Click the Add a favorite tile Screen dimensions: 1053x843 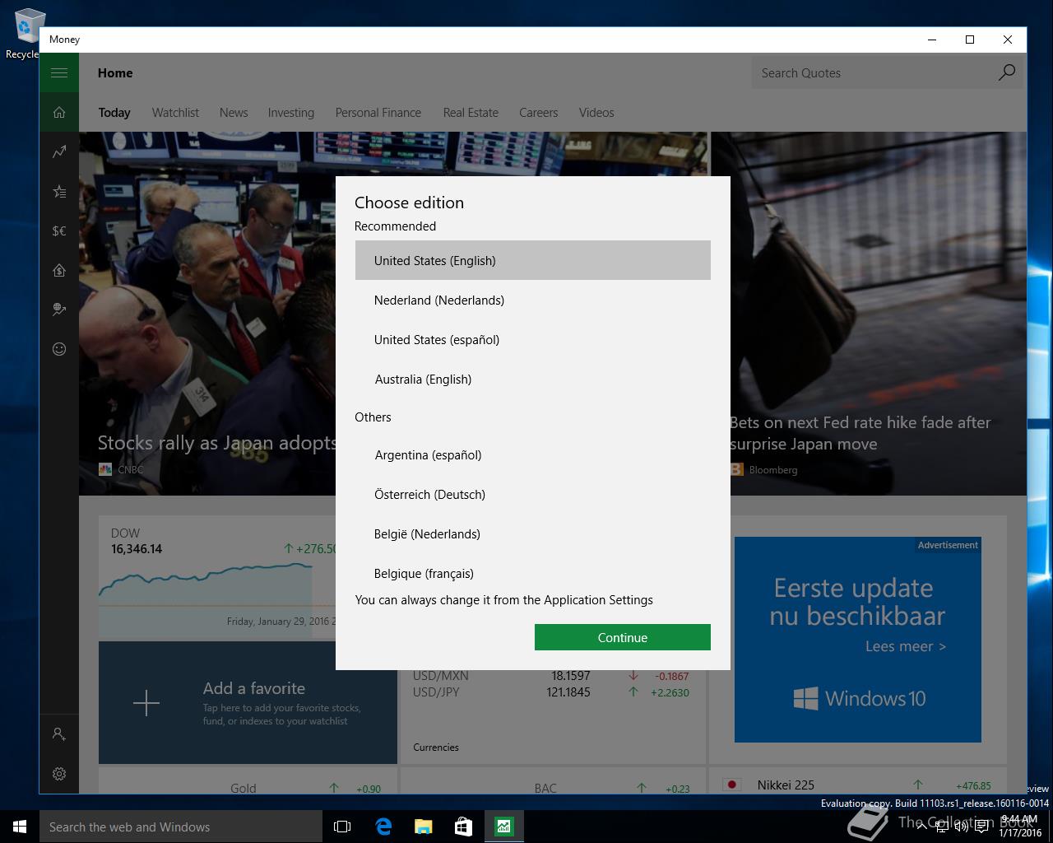click(x=248, y=703)
